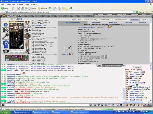153x114 pixels.
Task: Click the Print icon in browser toolbar
Action: click(x=59, y=8)
